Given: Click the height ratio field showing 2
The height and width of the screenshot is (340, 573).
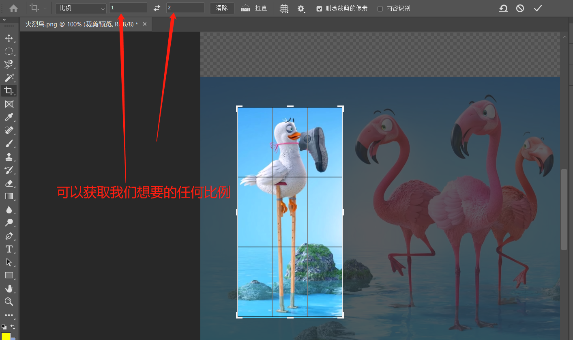Looking at the screenshot, I should [x=185, y=8].
